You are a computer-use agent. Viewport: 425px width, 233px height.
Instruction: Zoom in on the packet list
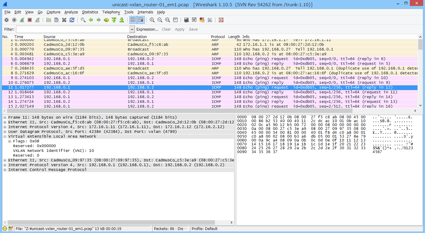(152, 20)
